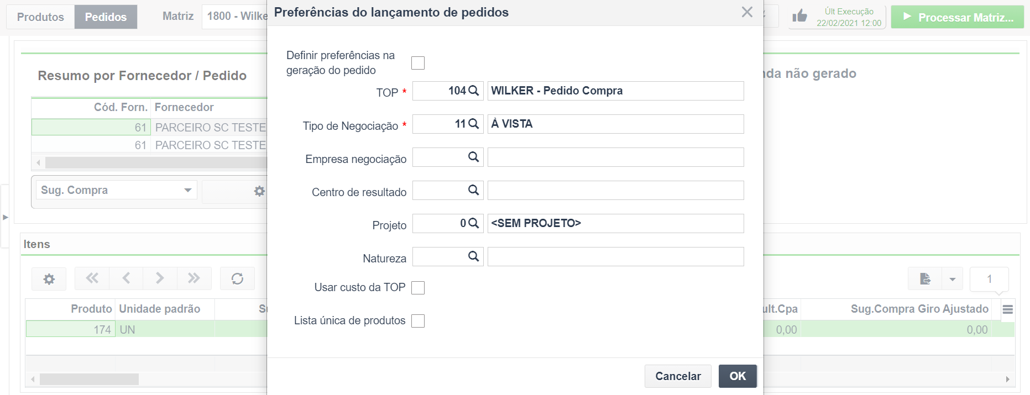Viewport: 1030px width, 395px height.
Task: Open grid column menu icon
Action: pos(1008,309)
